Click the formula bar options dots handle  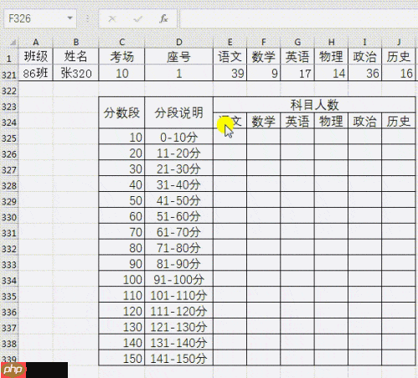[87, 18]
